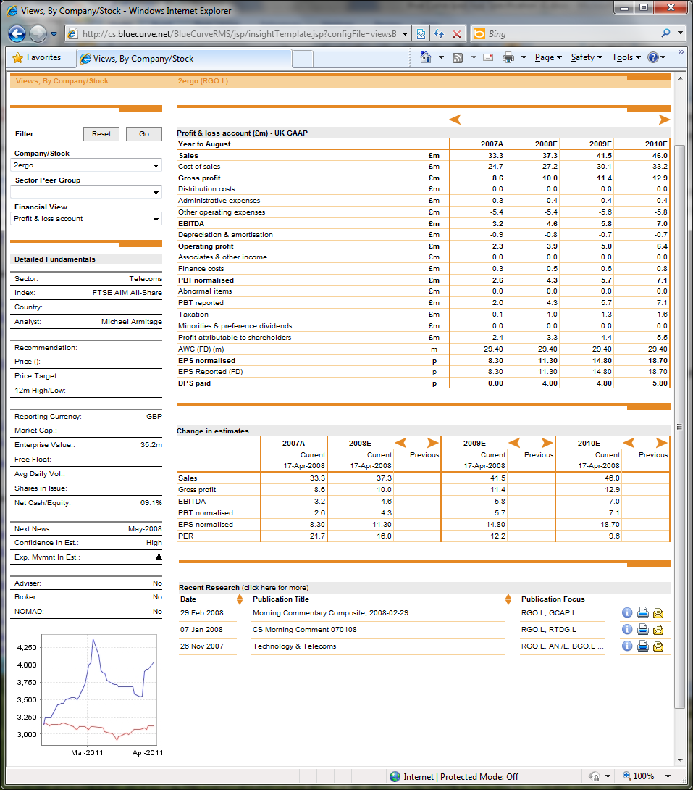Click the address bar URL field

[239, 34]
